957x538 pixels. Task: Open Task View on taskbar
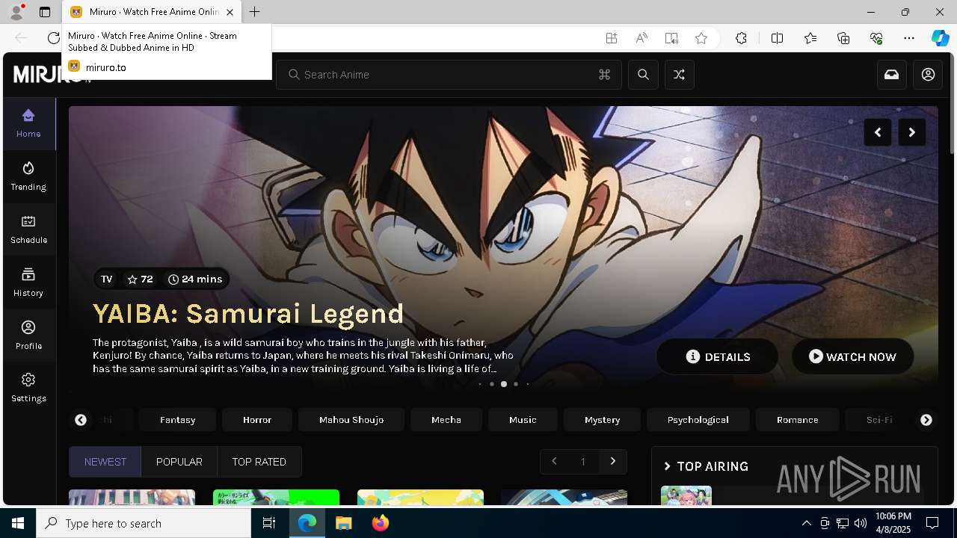pos(269,523)
